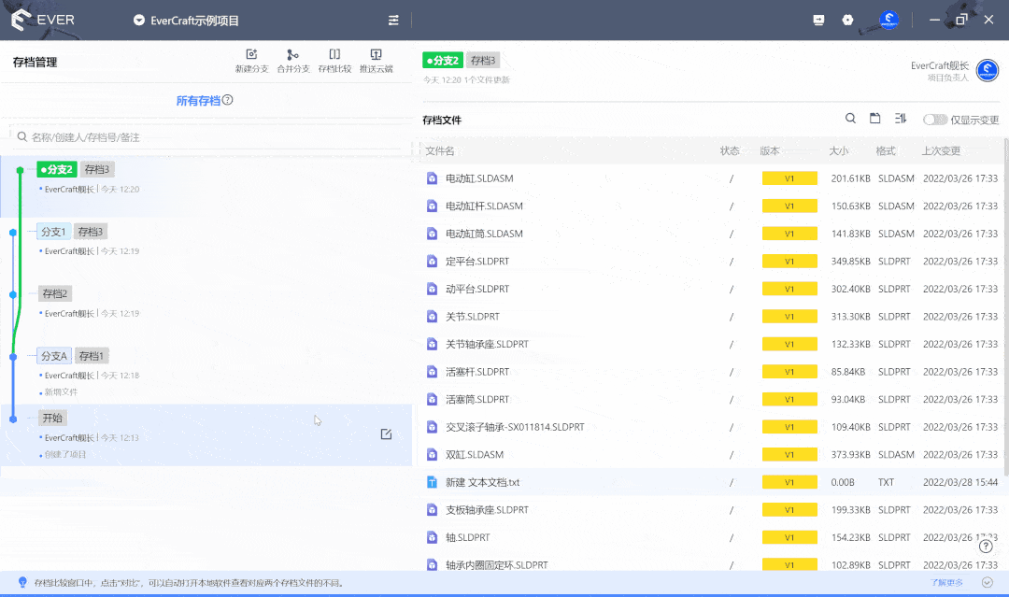Select file 电动缸杆.SLDASM
The image size is (1009, 597).
[x=711, y=206]
